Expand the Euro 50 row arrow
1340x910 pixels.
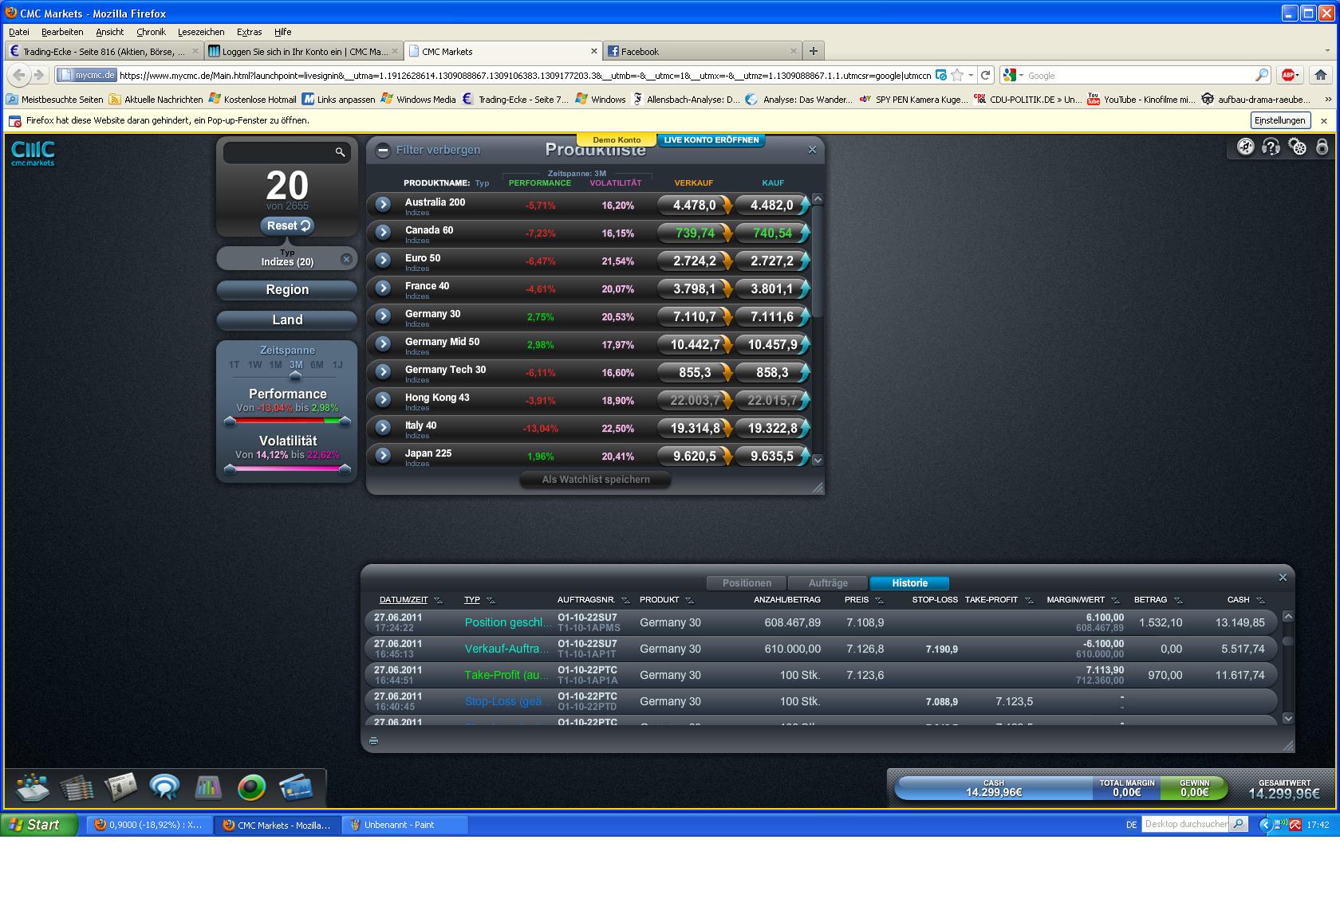tap(383, 260)
